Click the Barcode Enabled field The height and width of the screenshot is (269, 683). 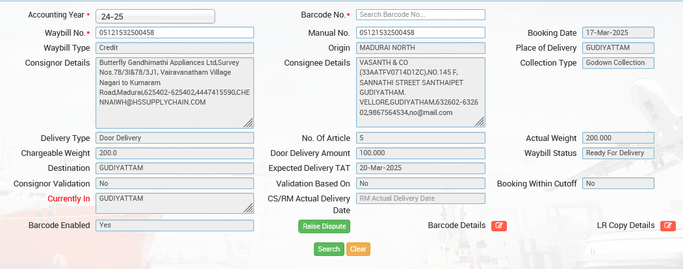tap(174, 225)
